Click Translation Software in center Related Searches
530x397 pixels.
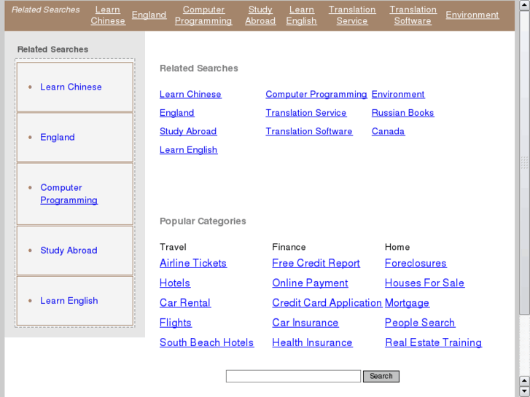point(309,131)
